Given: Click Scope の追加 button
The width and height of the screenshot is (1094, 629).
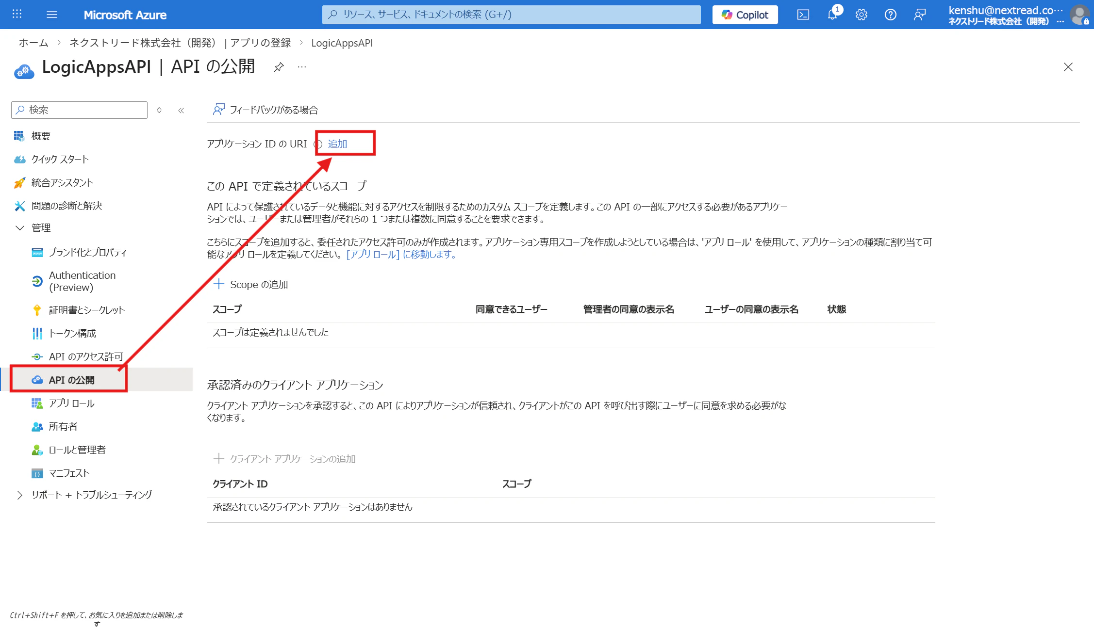Looking at the screenshot, I should pyautogui.click(x=251, y=285).
